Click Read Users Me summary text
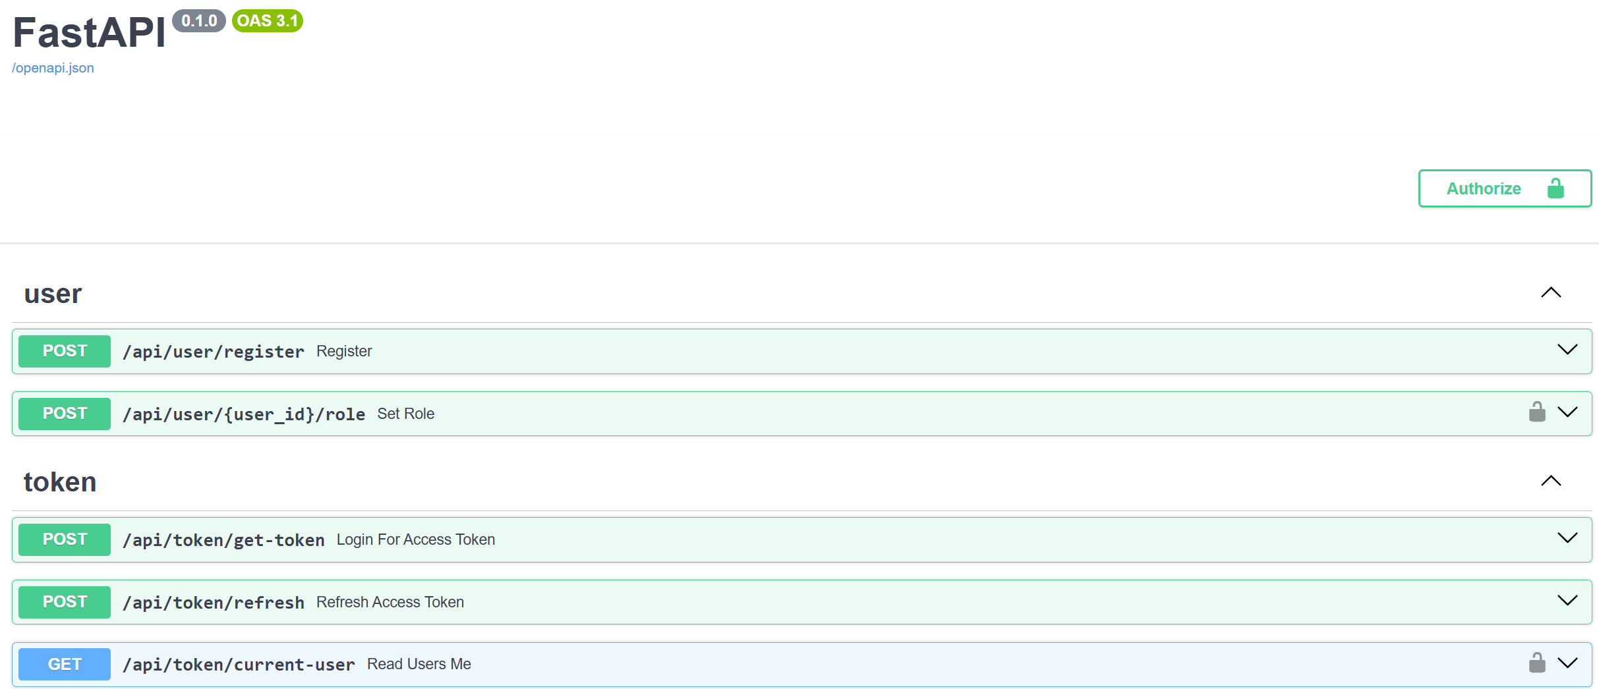The image size is (1599, 689). tap(419, 664)
